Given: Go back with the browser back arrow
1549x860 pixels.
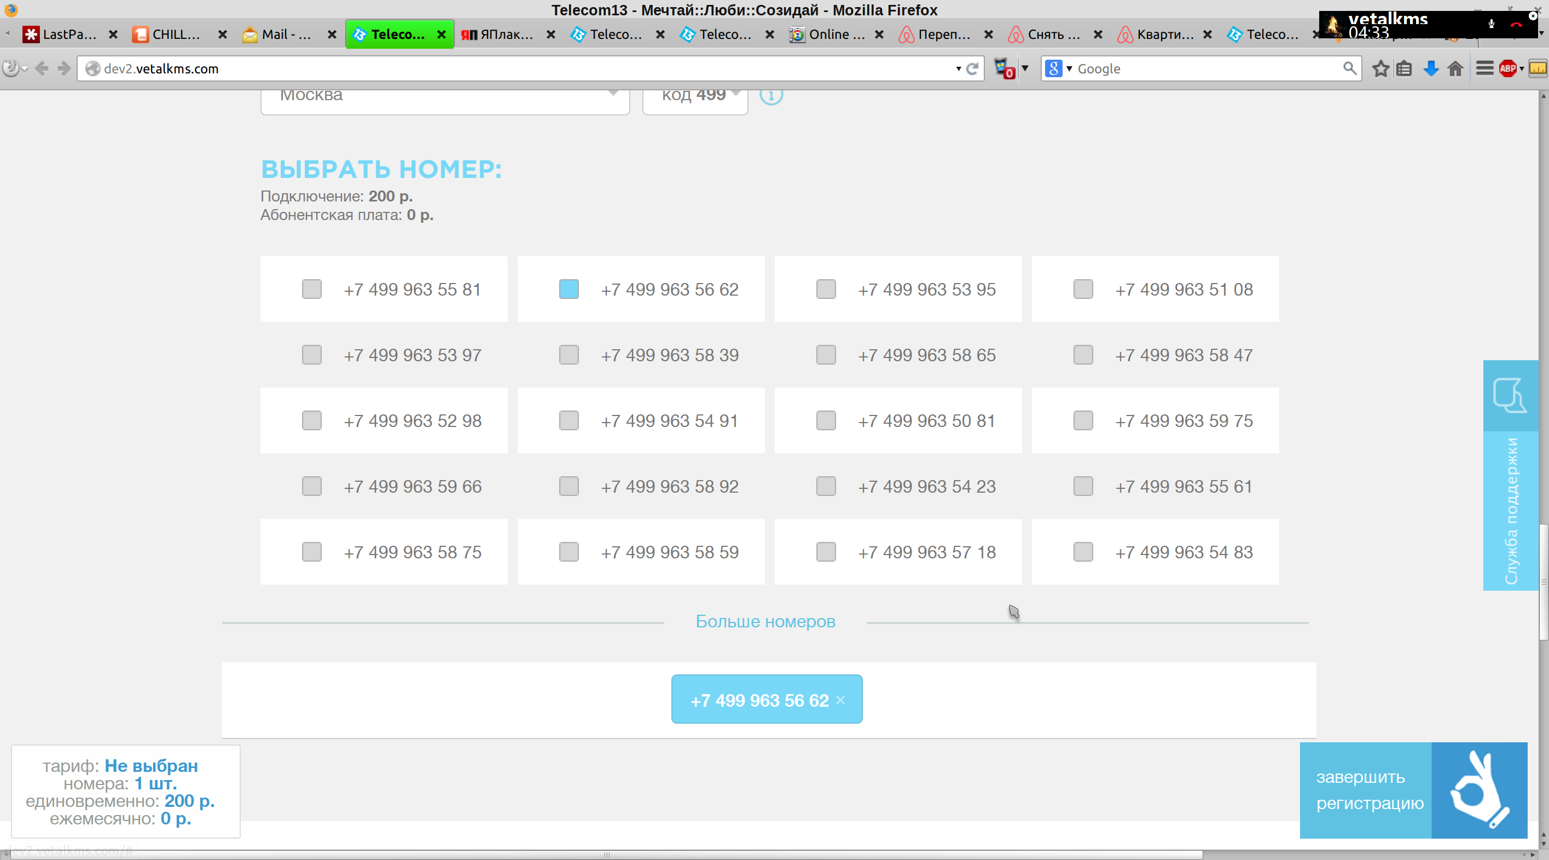Looking at the screenshot, I should point(42,68).
